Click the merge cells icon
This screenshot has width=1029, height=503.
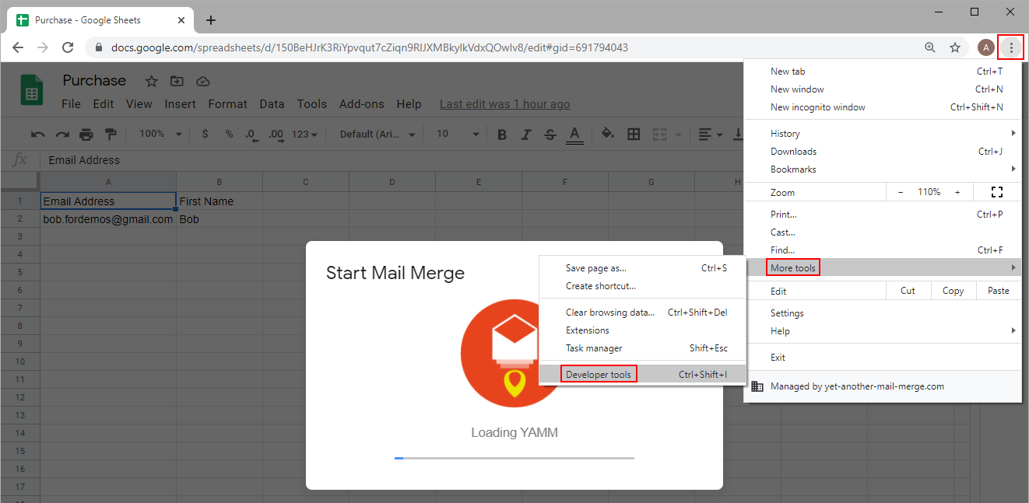coord(659,134)
